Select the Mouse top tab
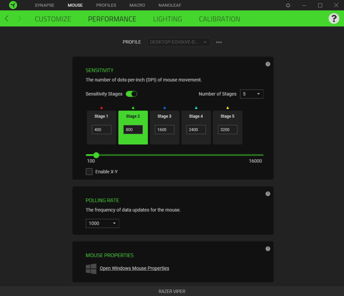Screen dimensions: 344x296 pos(75,5)
